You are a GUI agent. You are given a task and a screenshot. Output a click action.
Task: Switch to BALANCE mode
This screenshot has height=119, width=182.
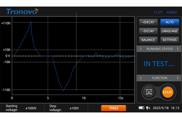[x=148, y=40]
